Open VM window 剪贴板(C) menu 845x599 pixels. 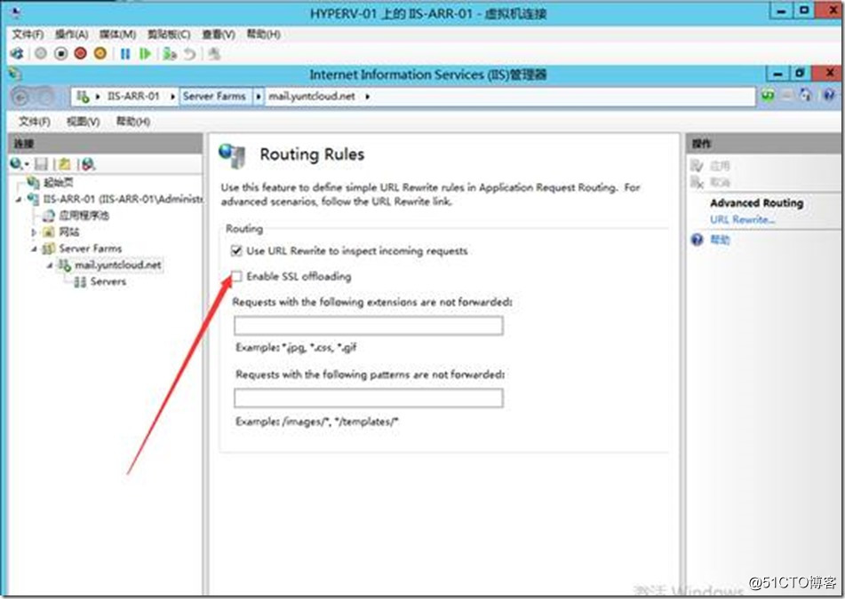(x=169, y=35)
